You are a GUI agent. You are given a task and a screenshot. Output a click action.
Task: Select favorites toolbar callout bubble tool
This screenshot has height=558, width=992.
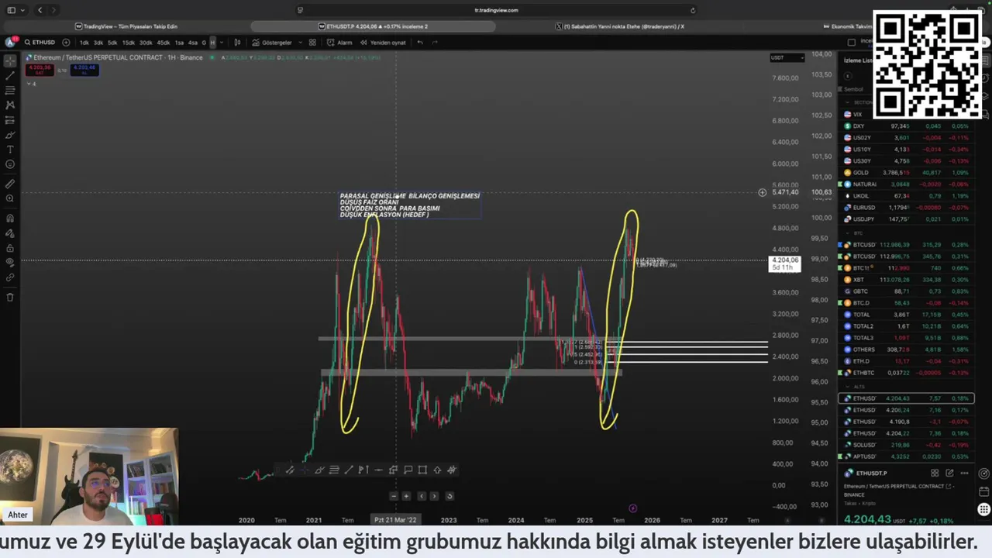pos(408,470)
